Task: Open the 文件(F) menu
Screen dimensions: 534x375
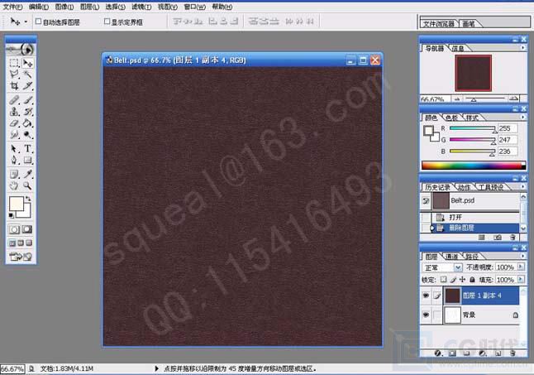Action: pyautogui.click(x=12, y=7)
